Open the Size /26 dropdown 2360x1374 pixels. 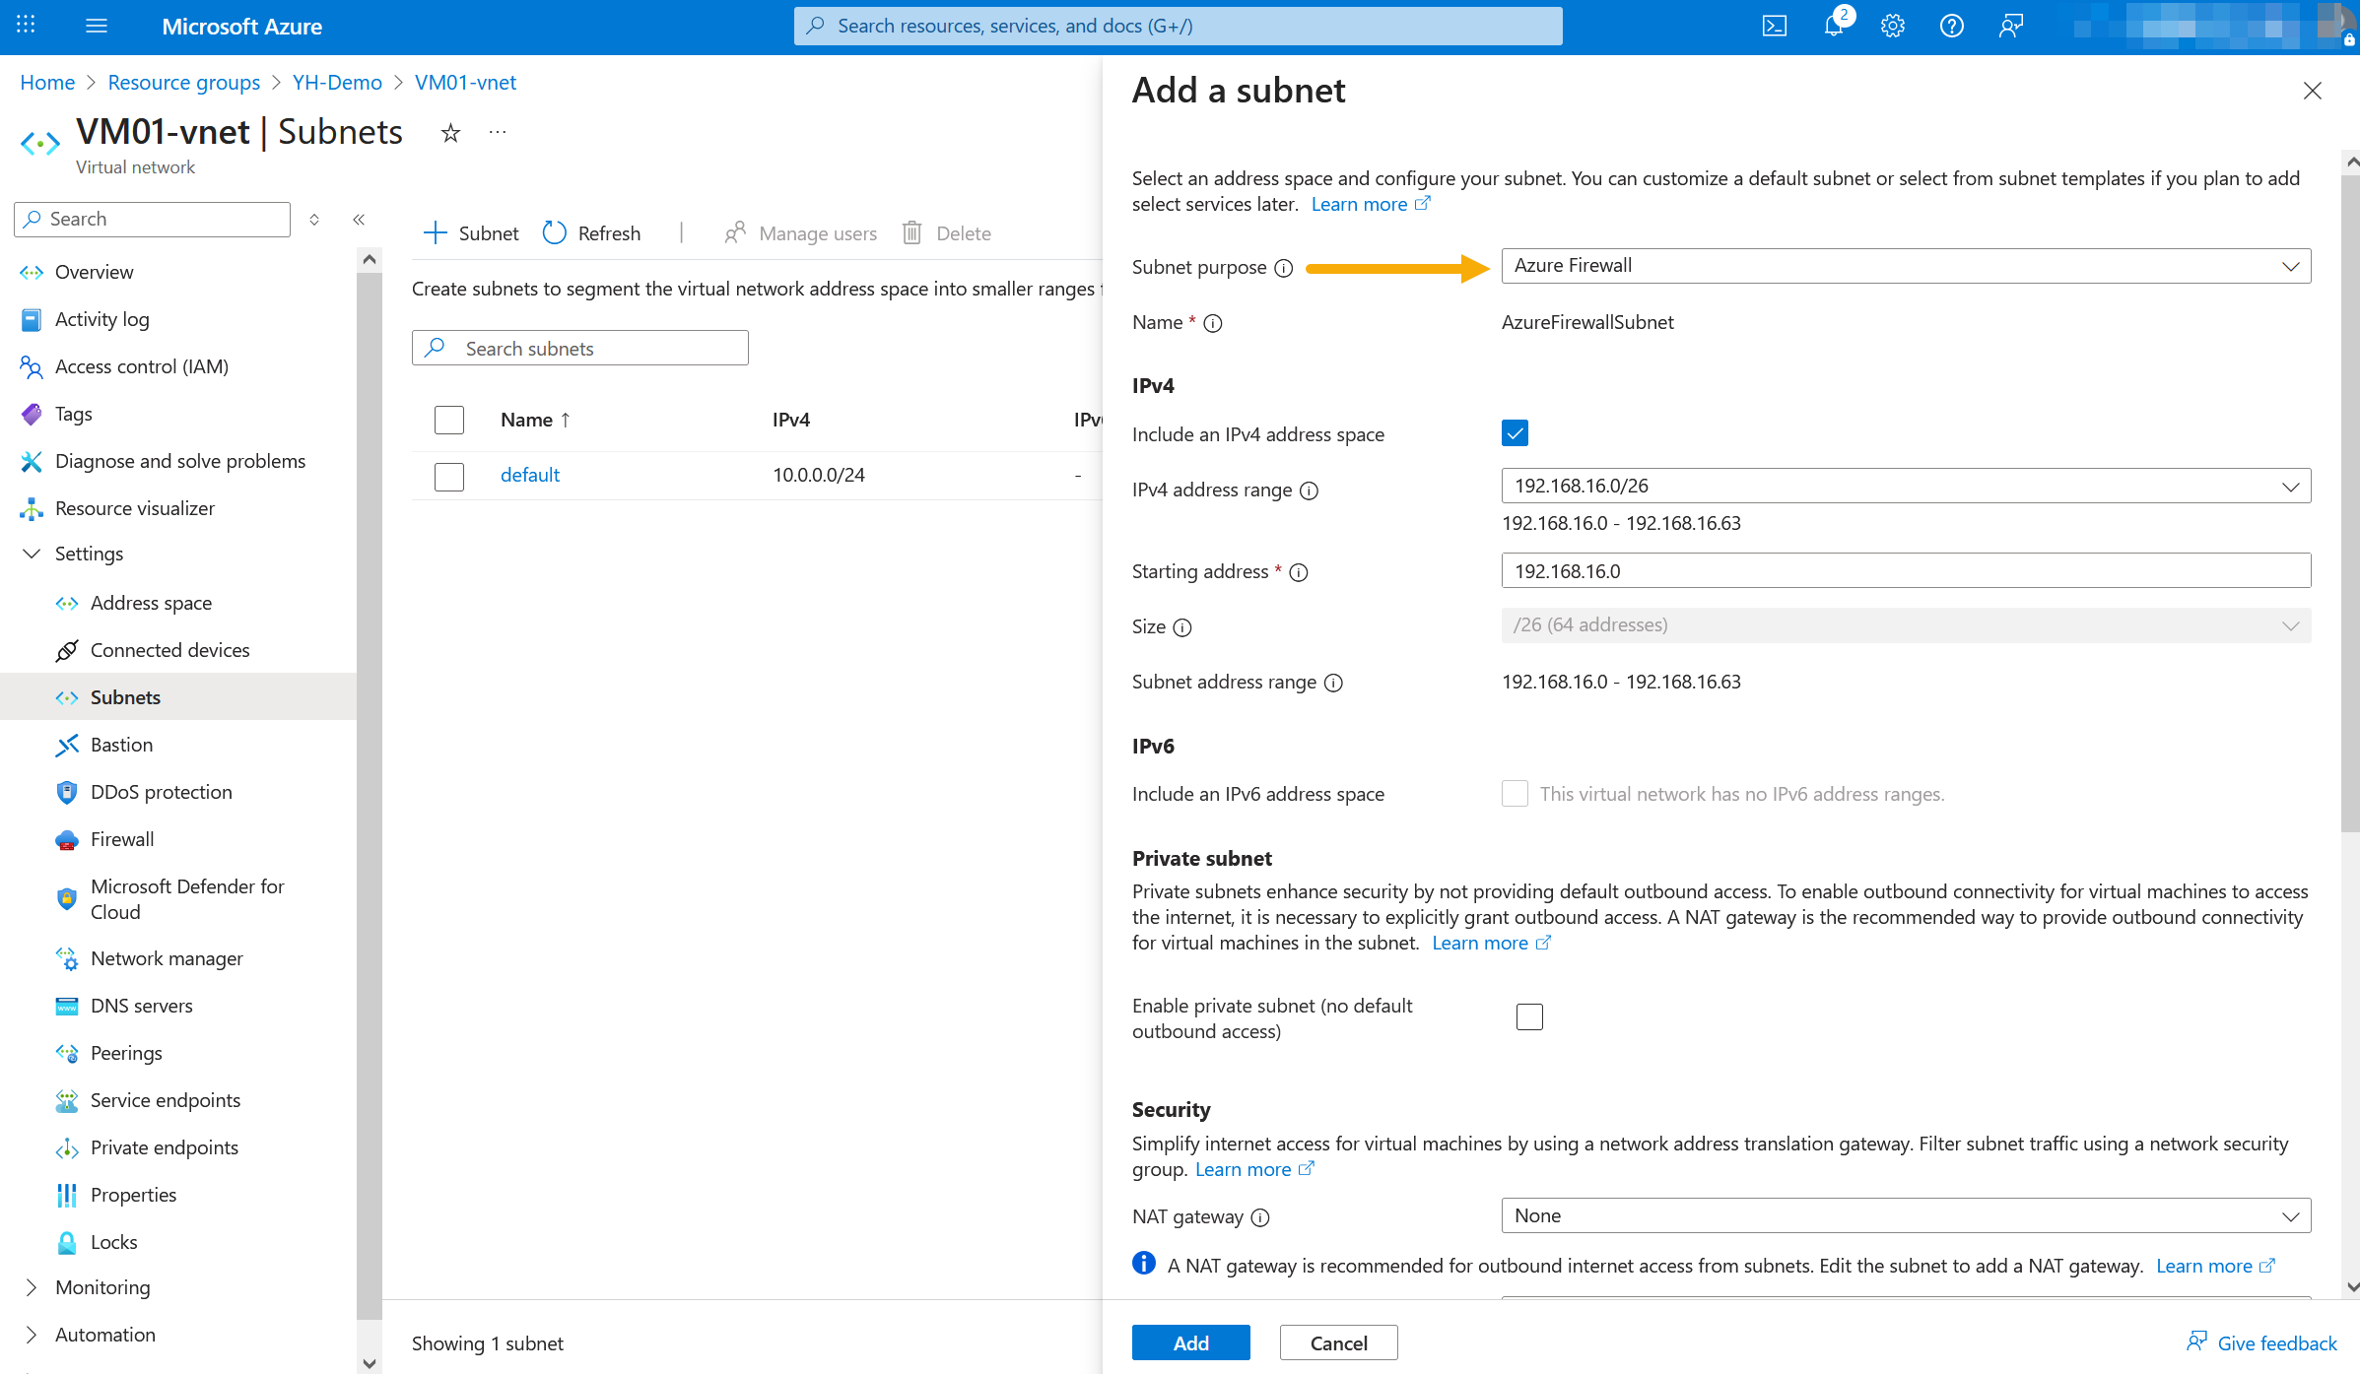tap(1906, 625)
